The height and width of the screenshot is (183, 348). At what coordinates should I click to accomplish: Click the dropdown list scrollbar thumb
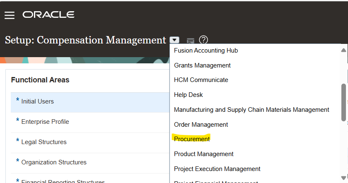[343, 102]
